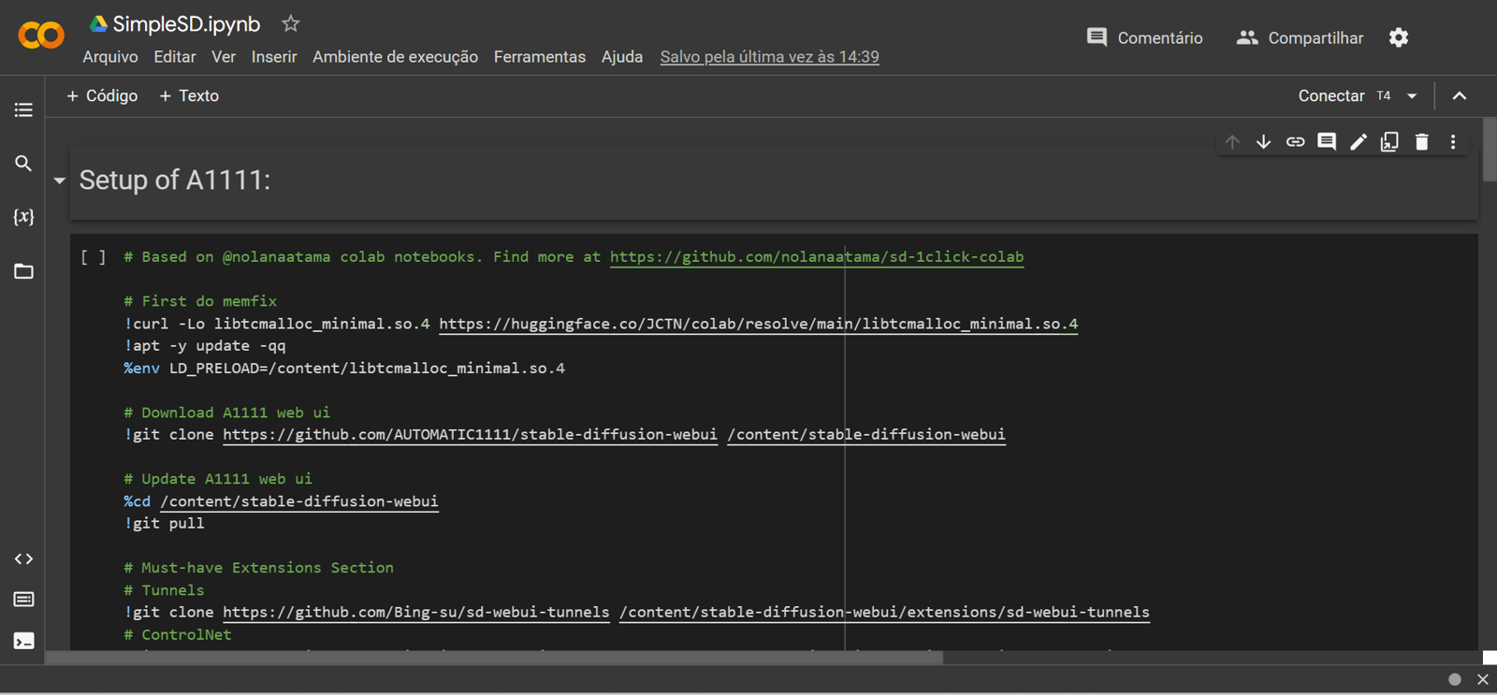Image resolution: width=1497 pixels, height=695 pixels.
Task: Click the Google Drive icon beside SimpleSD.ipynb
Action: (x=98, y=23)
